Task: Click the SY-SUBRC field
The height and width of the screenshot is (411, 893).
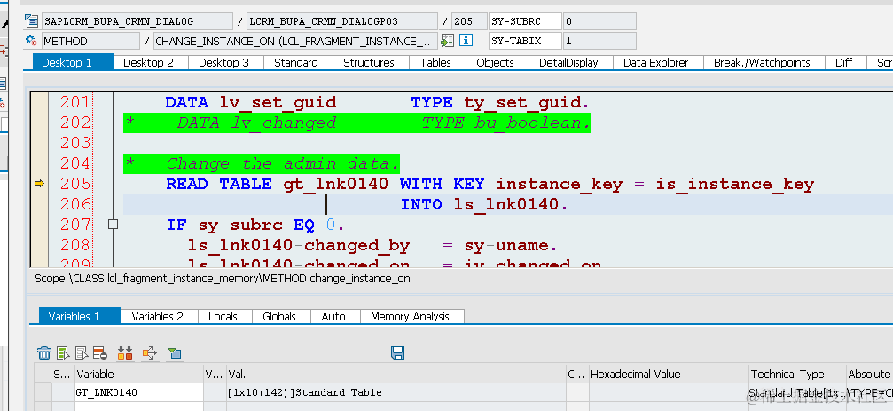Action: [525, 21]
